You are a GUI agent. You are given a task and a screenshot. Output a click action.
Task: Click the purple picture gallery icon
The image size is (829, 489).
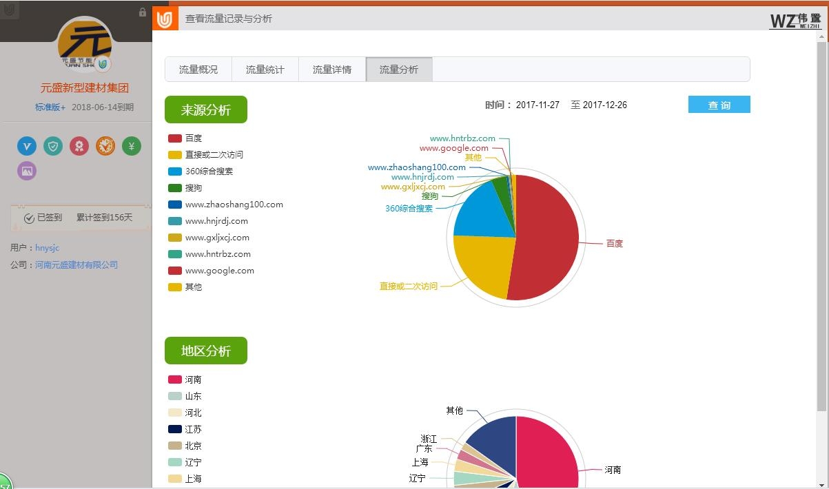pyautogui.click(x=27, y=171)
